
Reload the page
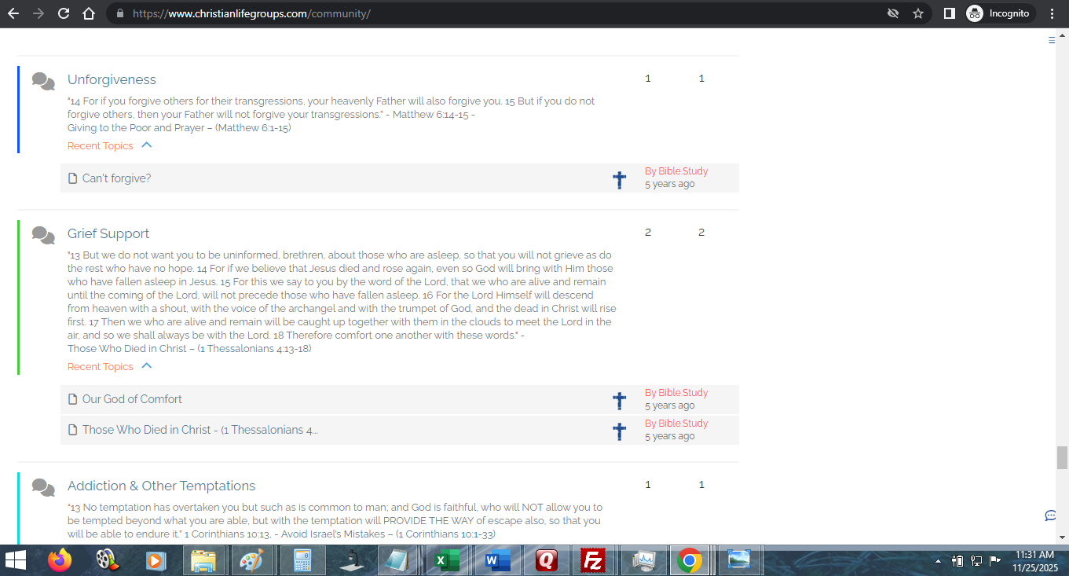coord(64,13)
